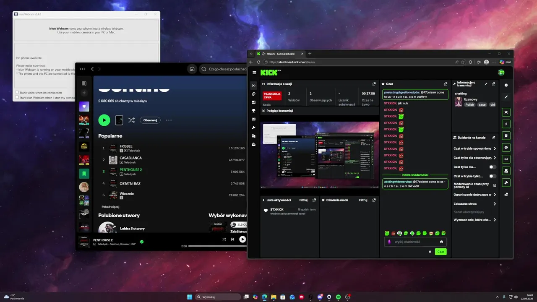This screenshot has height=302, width=537.
Task: Open Spotify three-dot menu top-left
Action: pyautogui.click(x=82, y=69)
